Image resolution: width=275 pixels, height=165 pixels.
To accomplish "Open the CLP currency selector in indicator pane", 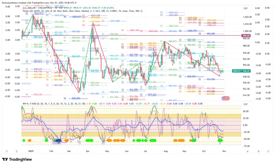I will 245,104.
